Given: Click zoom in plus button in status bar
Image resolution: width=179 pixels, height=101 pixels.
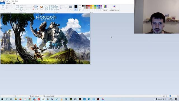Looking at the screenshot, I should [x=178, y=96].
